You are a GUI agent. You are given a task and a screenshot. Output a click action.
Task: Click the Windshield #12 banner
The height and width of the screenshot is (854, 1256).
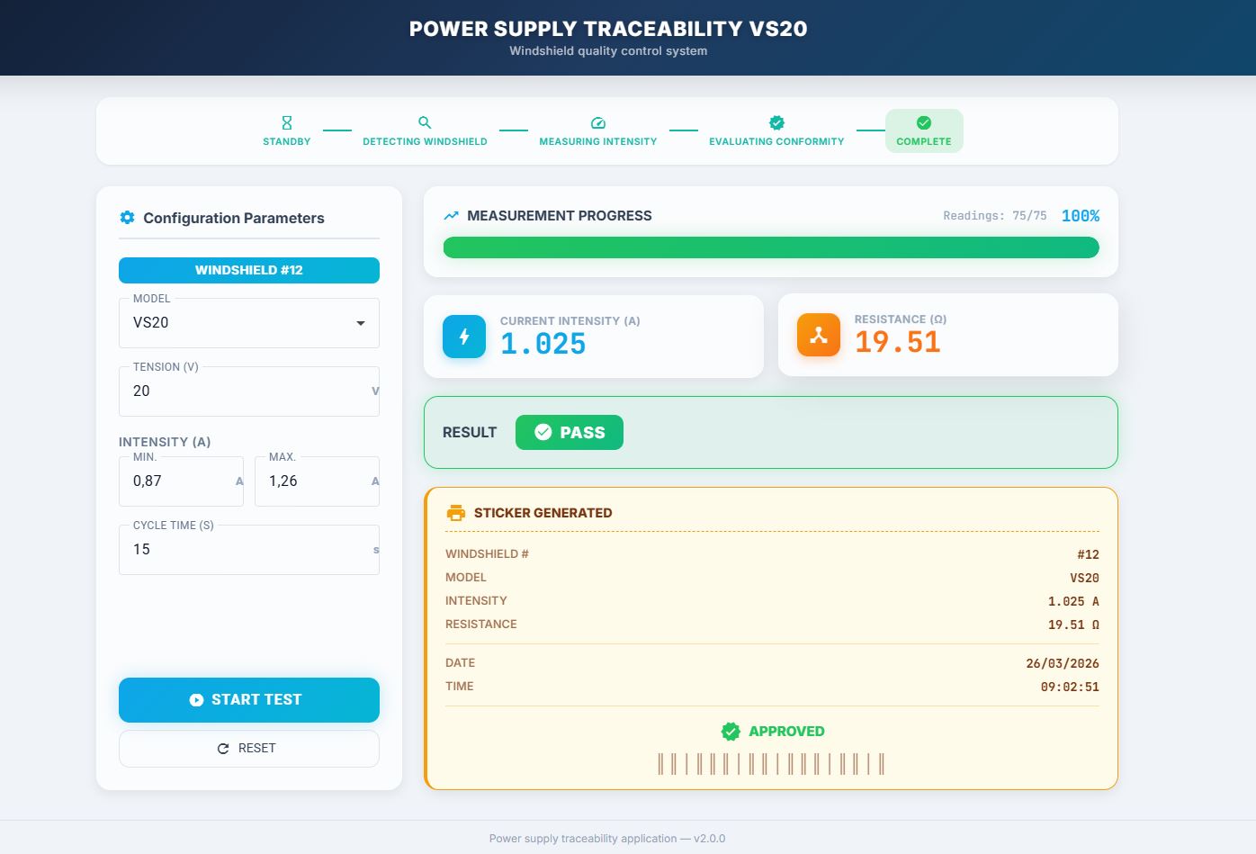(x=249, y=270)
